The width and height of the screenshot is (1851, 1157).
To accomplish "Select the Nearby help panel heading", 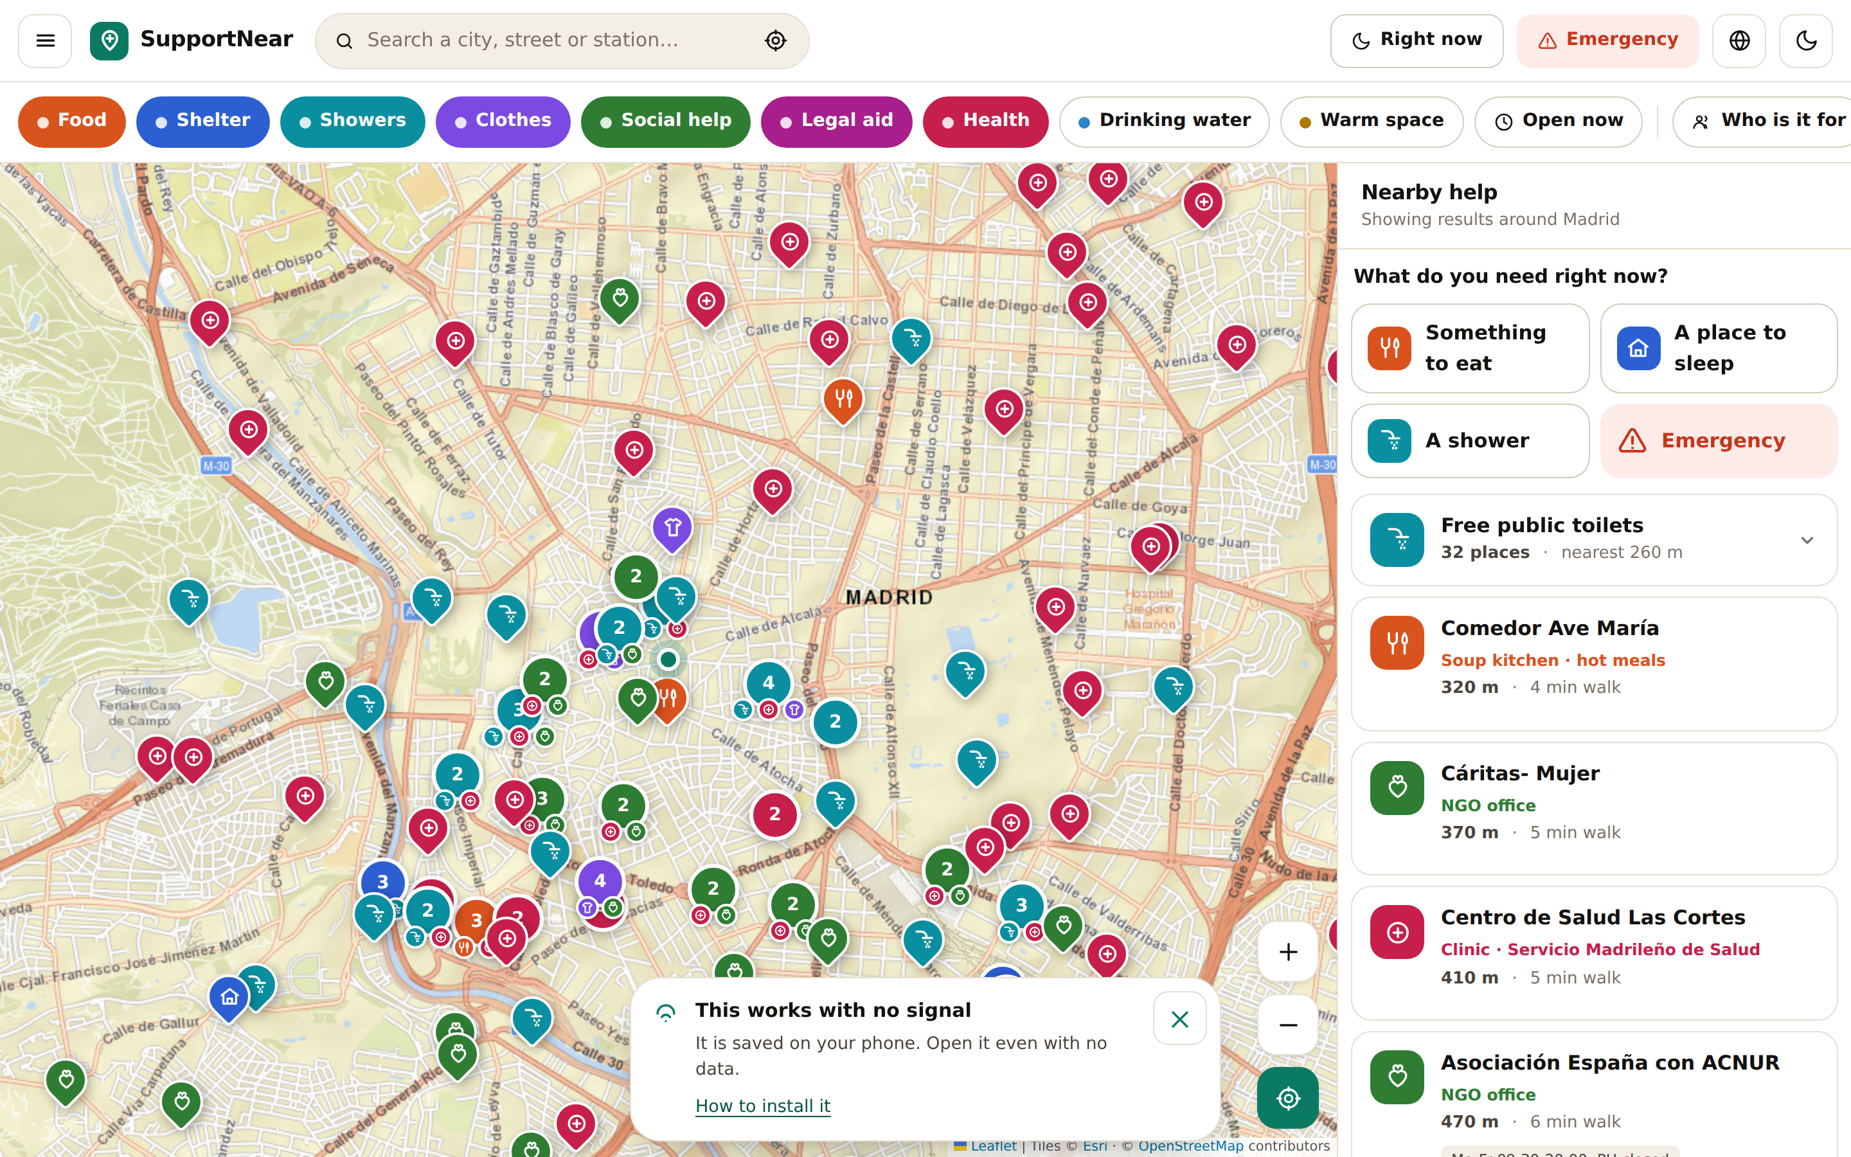I will tap(1429, 192).
